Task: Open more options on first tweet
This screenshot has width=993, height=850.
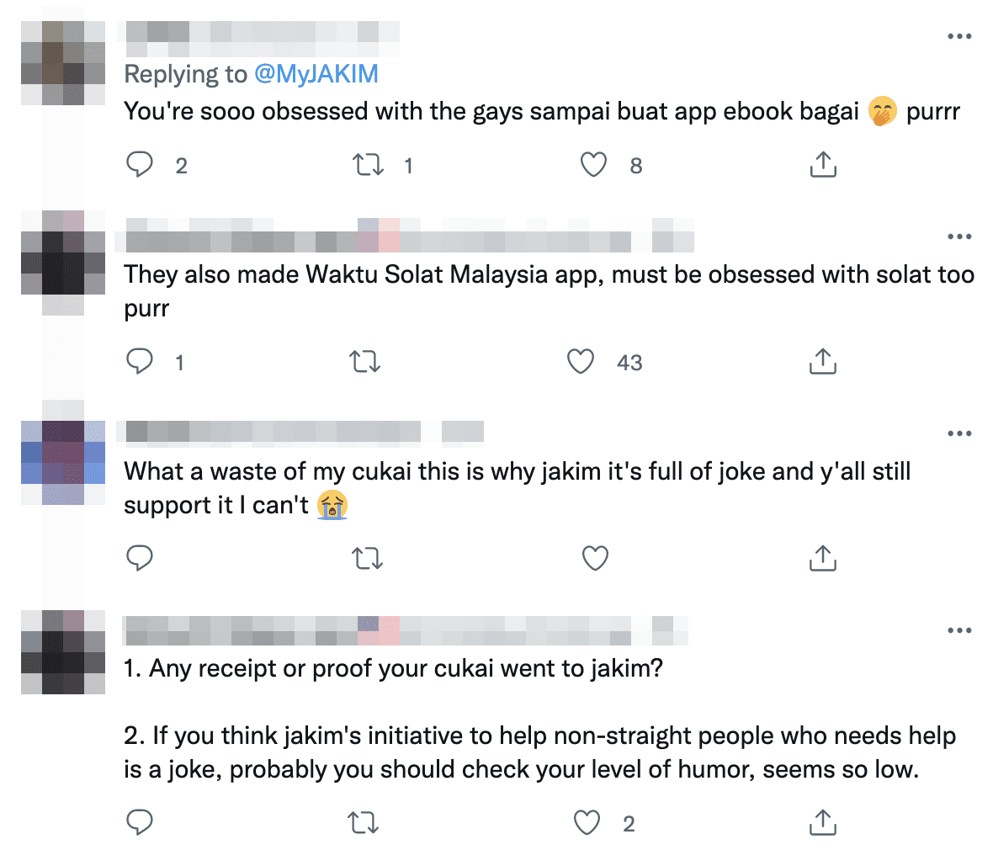Action: [x=959, y=36]
